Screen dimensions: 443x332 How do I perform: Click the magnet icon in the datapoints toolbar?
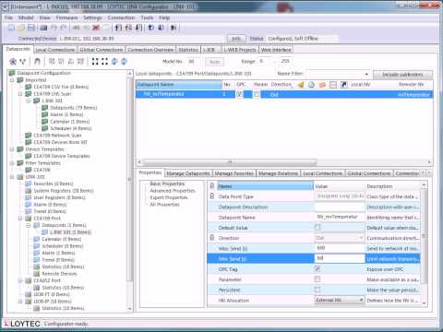pos(37,62)
